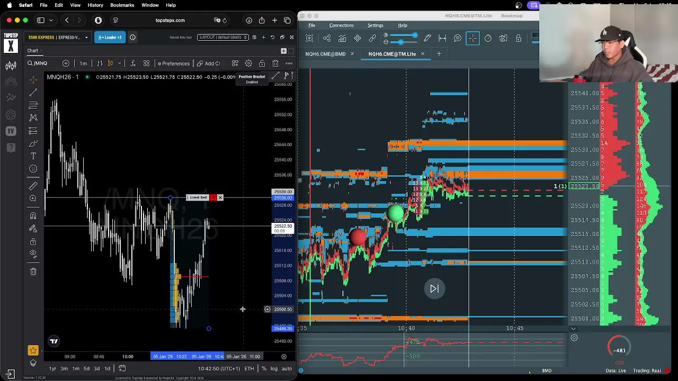The width and height of the screenshot is (678, 381).
Task: Open the Bookmap Settings menu
Action: click(375, 25)
